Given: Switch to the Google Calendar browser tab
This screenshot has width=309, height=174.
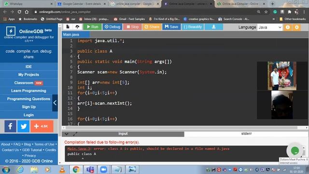Looking at the screenshot, I should click(x=82, y=4).
